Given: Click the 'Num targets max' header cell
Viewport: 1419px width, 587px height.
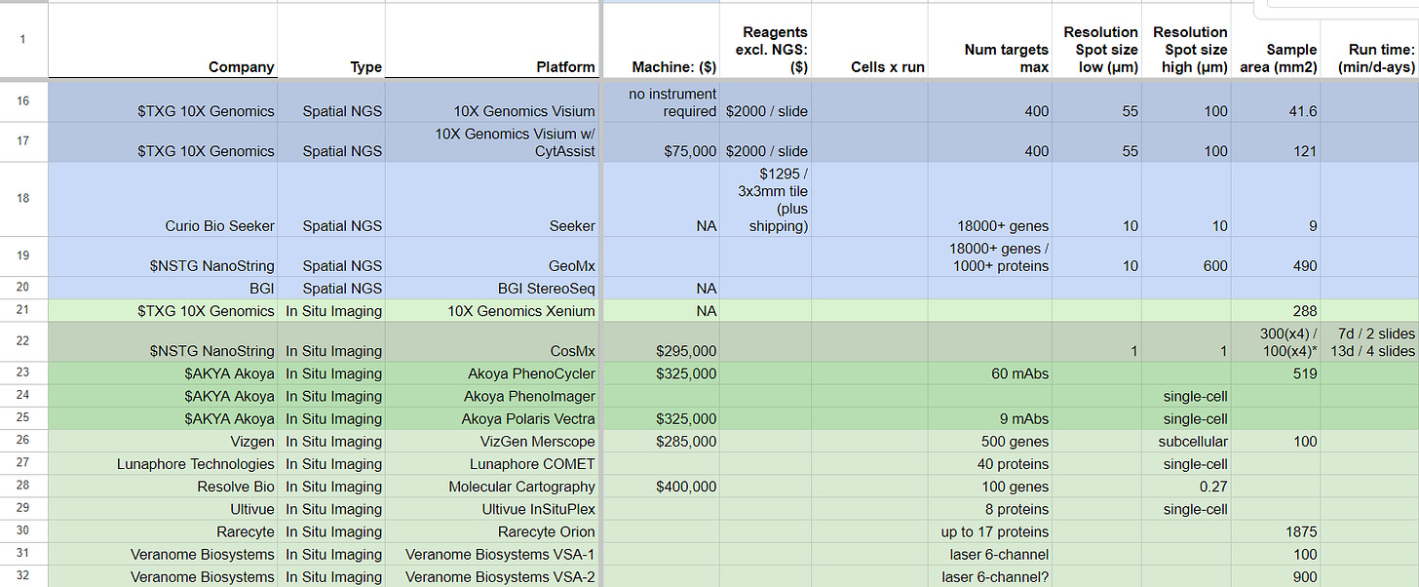Looking at the screenshot, I should click(x=990, y=41).
